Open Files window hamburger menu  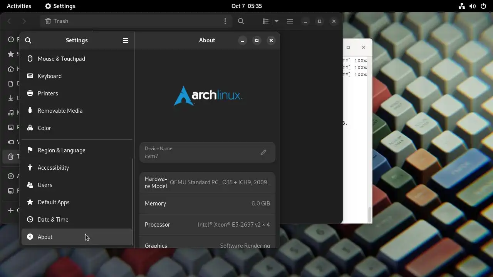pos(290,21)
